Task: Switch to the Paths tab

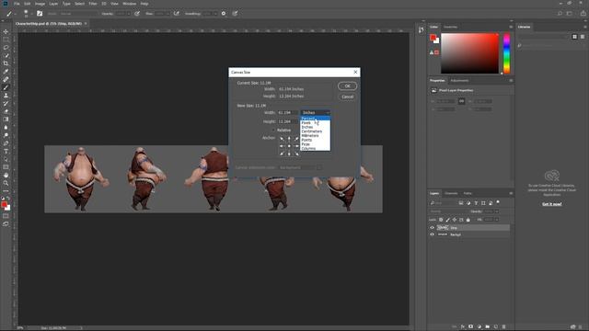Action: click(468, 193)
